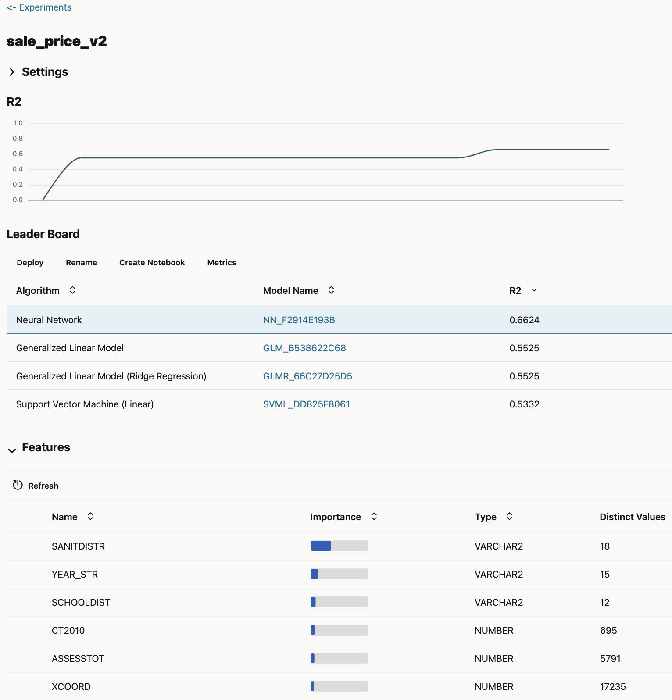Click Rename in leaderboard toolbar
Image resolution: width=672 pixels, height=700 pixels.
point(81,263)
